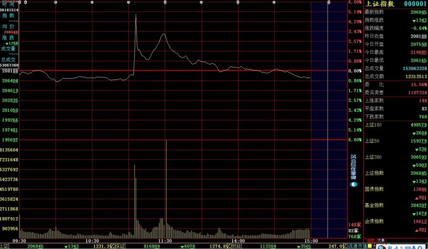This screenshot has width=428, height=249.
Task: Select the 指数涨跌 row
Action: [x=396, y=20]
